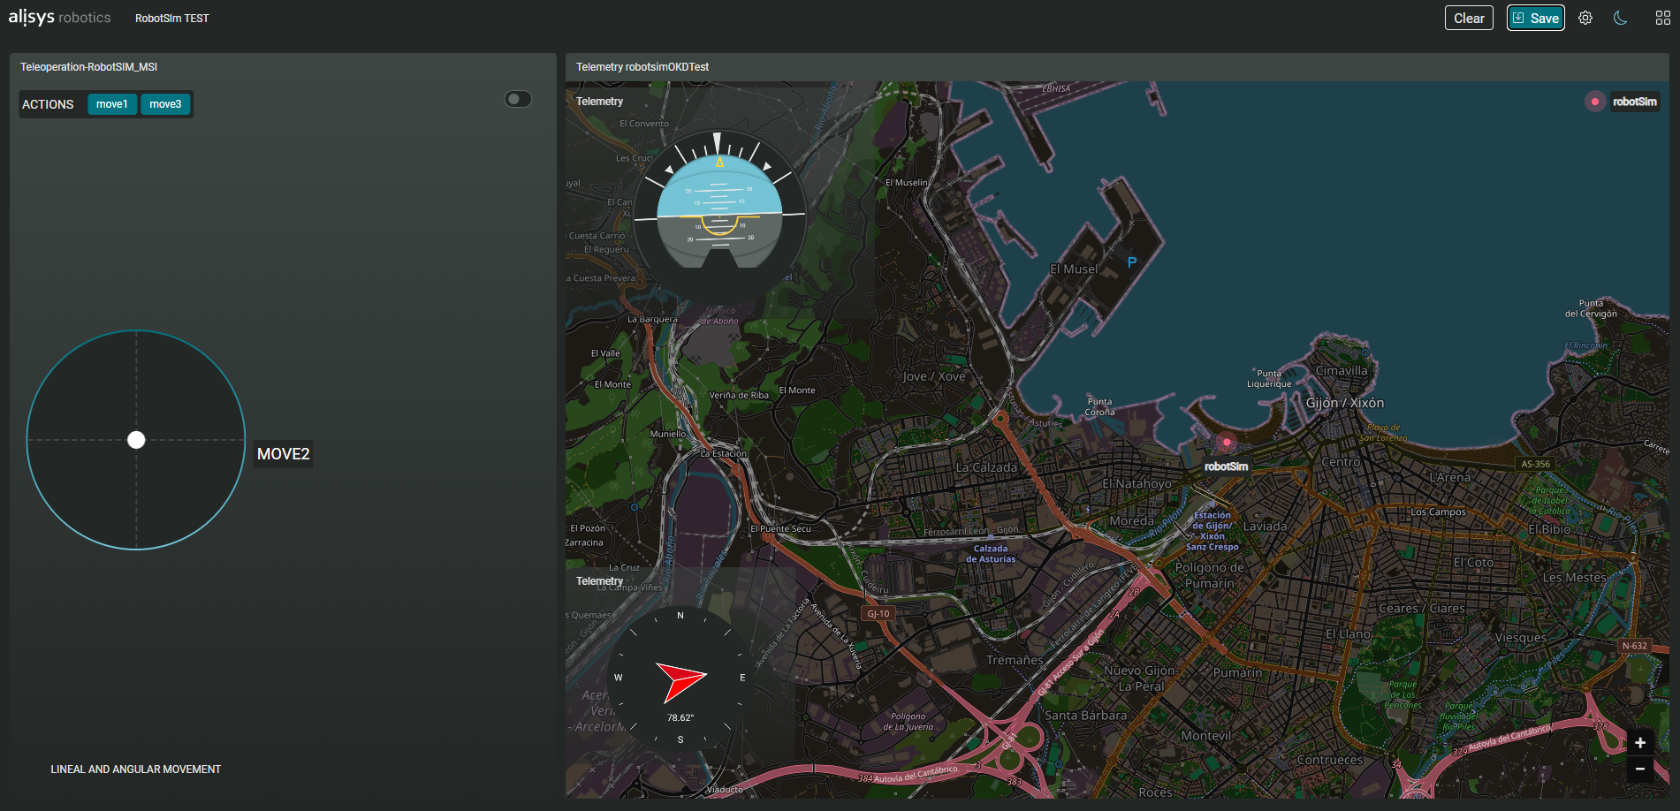Switch to dark mode moon icon
This screenshot has height=811, width=1680.
click(x=1620, y=18)
